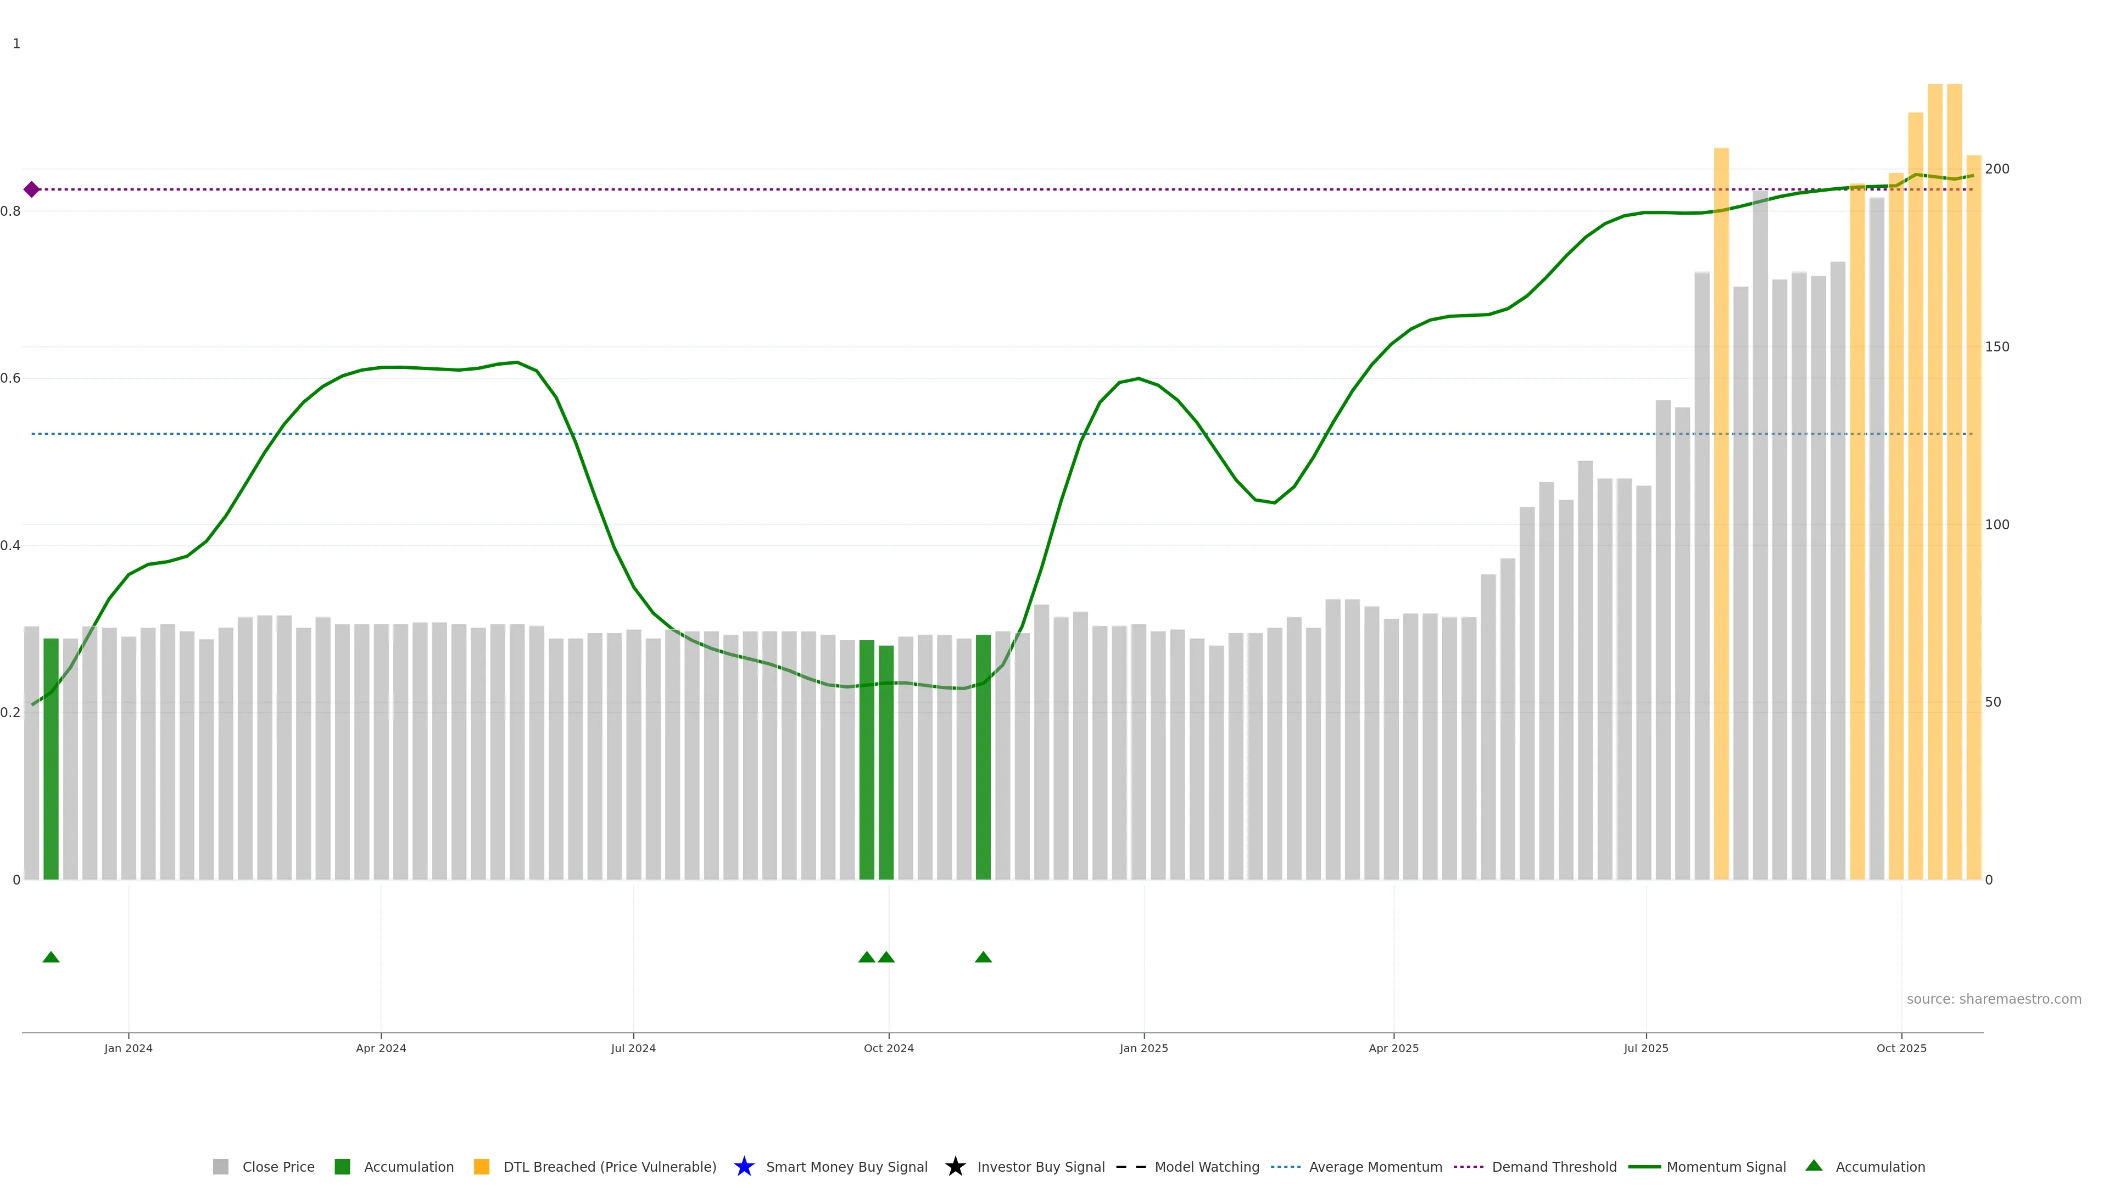
Task: Click the green Accumulation legend swatch
Action: (x=342, y=1166)
